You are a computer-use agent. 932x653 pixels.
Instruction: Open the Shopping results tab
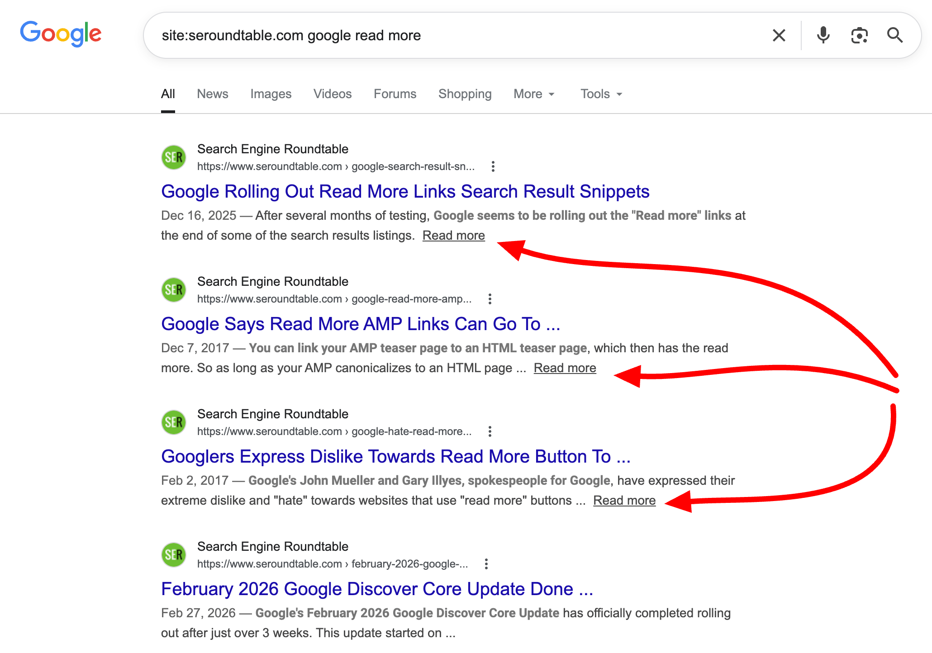tap(465, 94)
